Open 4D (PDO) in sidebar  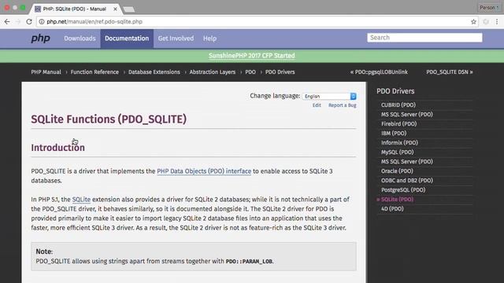pyautogui.click(x=392, y=209)
